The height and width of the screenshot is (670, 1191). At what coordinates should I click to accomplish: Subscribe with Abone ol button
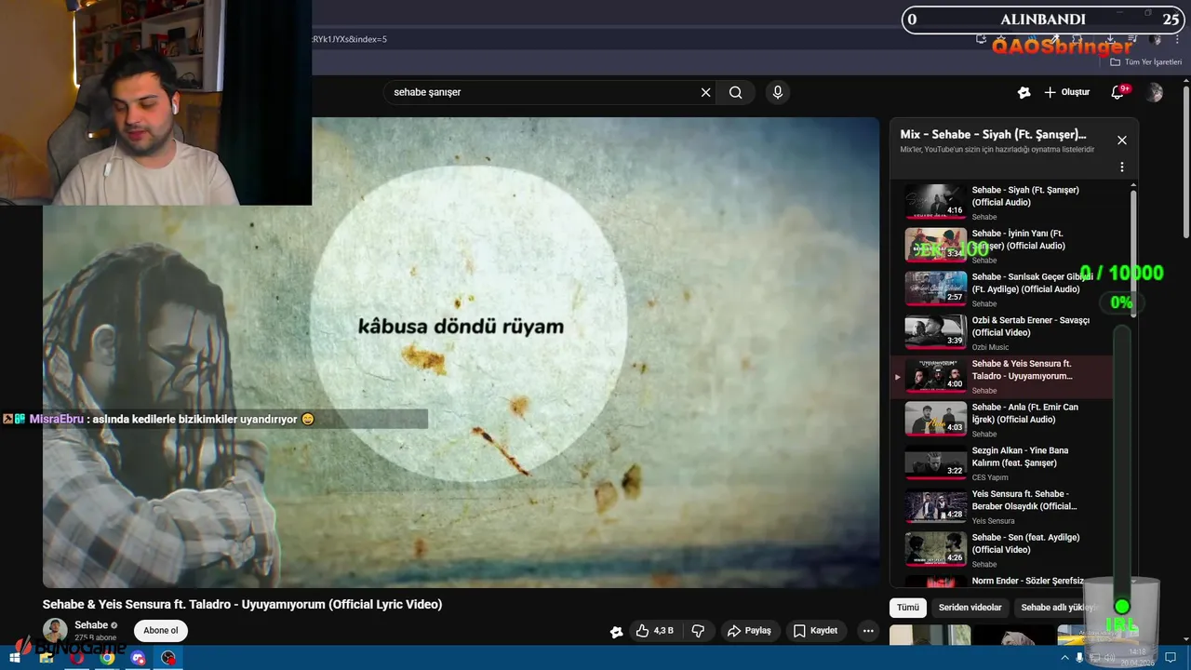click(161, 630)
